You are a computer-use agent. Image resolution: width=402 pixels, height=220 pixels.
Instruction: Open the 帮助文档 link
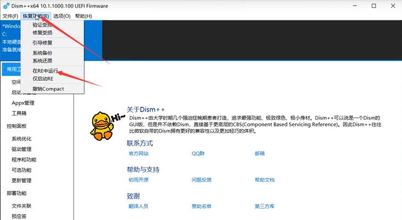264,180
